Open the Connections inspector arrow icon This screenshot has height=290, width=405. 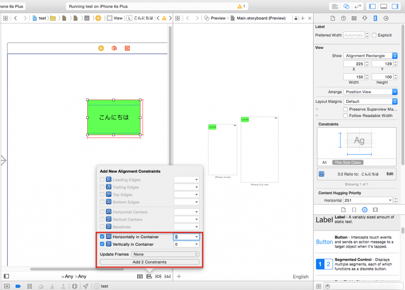pos(386,18)
